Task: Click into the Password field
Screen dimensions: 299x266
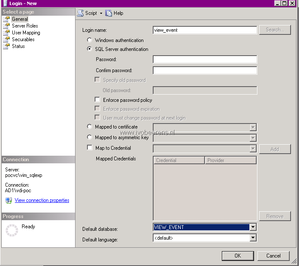Action: point(205,59)
